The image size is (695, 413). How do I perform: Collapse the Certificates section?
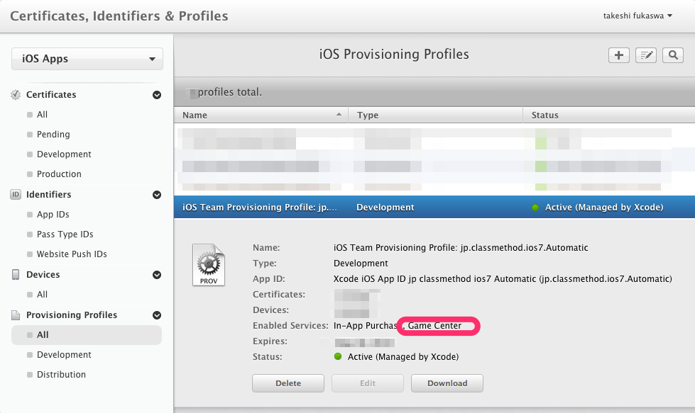pos(156,94)
